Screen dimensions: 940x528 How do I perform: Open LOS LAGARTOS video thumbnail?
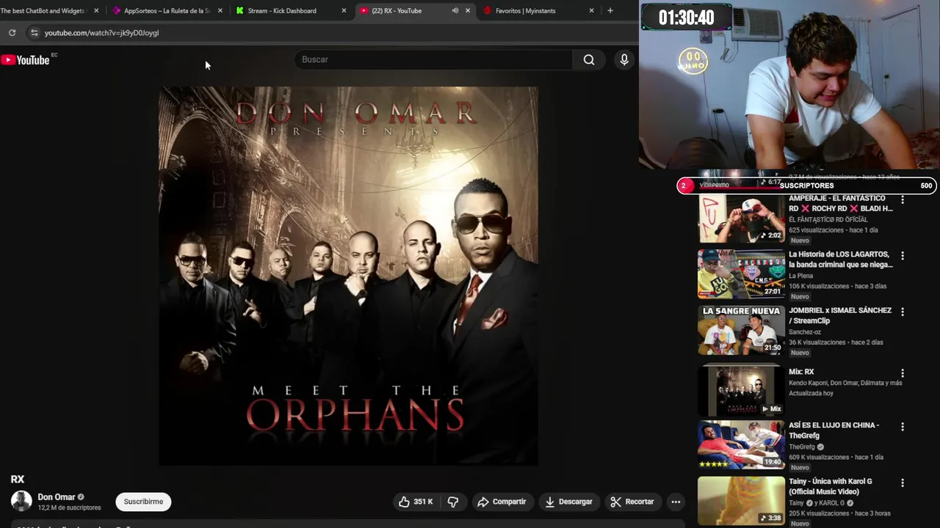point(741,274)
